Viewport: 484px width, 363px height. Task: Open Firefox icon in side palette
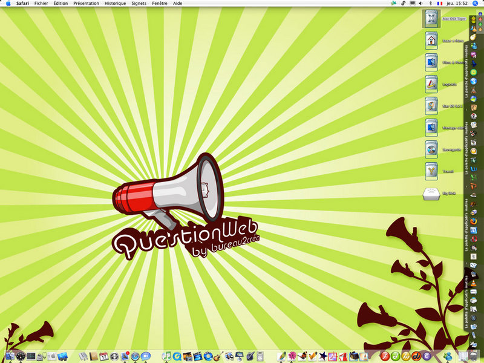click(474, 221)
